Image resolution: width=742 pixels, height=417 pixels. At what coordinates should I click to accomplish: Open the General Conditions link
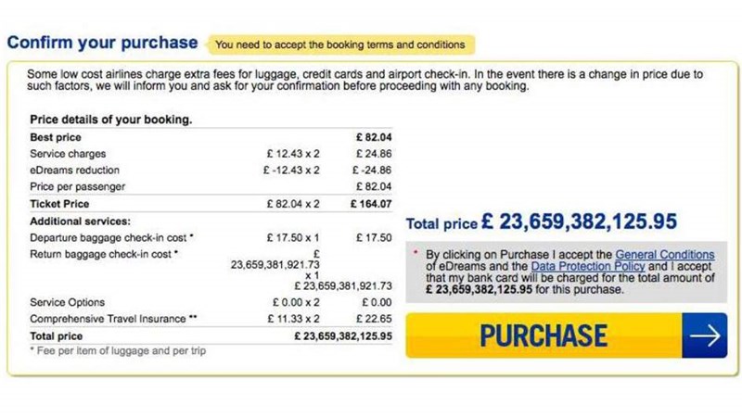coord(665,255)
